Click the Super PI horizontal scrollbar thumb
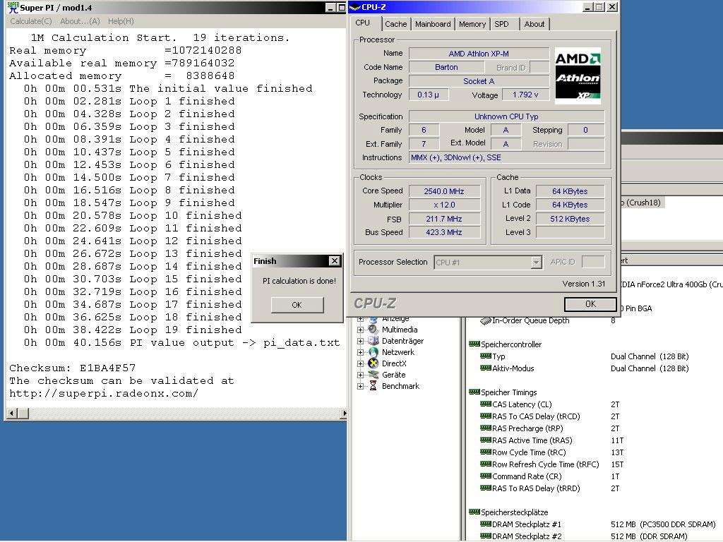The width and height of the screenshot is (723, 542). 23,414
